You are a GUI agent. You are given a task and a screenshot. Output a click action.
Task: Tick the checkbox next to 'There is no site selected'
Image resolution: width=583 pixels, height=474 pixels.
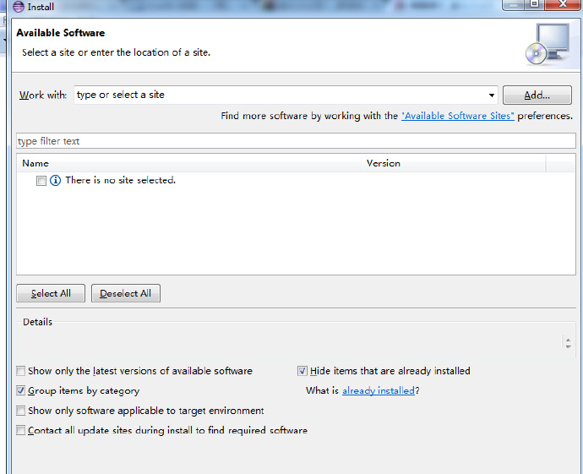[x=41, y=181]
